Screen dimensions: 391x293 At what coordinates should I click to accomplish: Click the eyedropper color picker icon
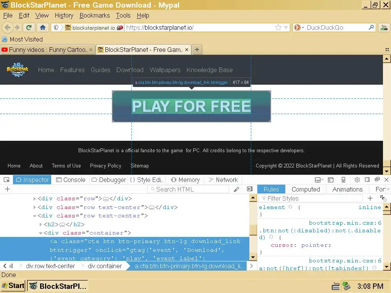tap(237, 189)
